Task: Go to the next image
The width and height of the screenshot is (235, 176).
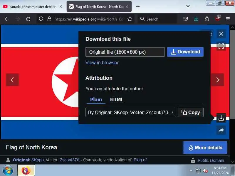Action: point(218,80)
